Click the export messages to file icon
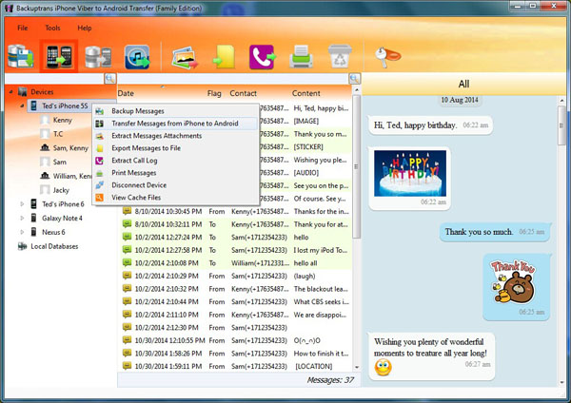The image size is (571, 403). (x=224, y=56)
